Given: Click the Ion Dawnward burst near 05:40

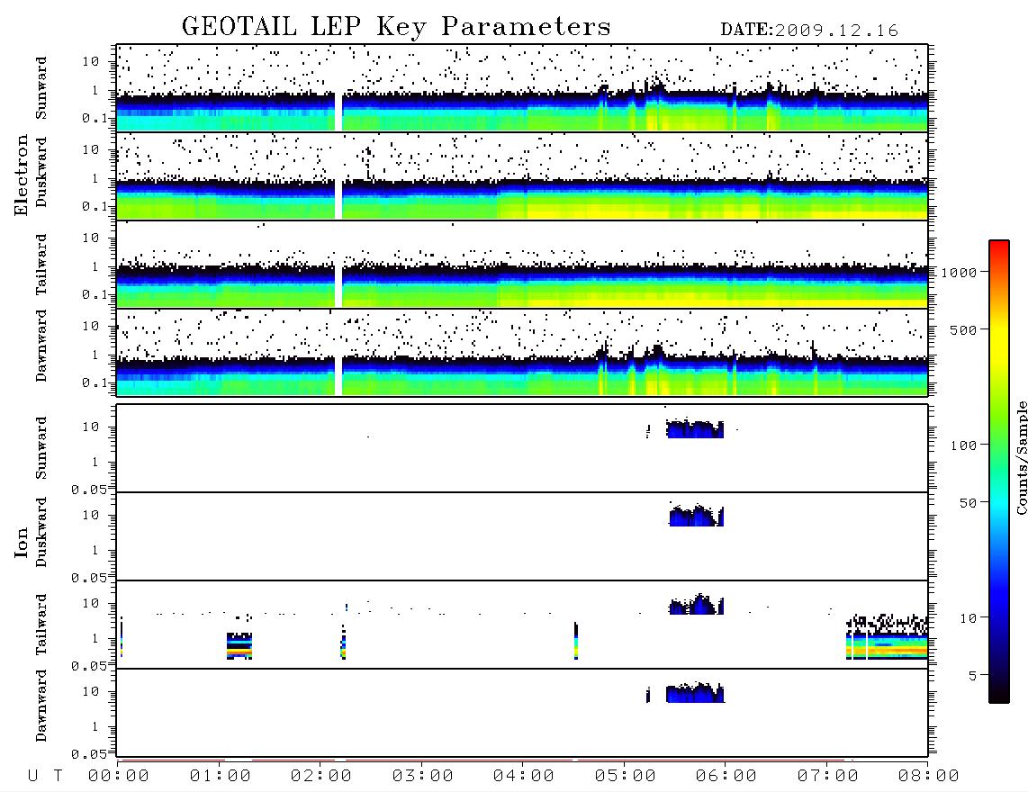Looking at the screenshot, I should [695, 693].
